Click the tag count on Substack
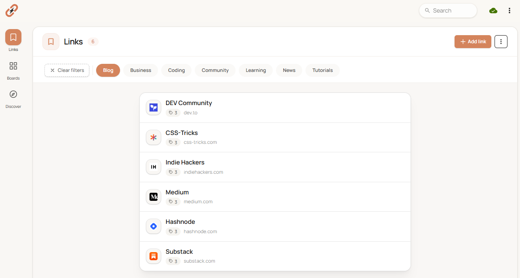 pos(173,261)
